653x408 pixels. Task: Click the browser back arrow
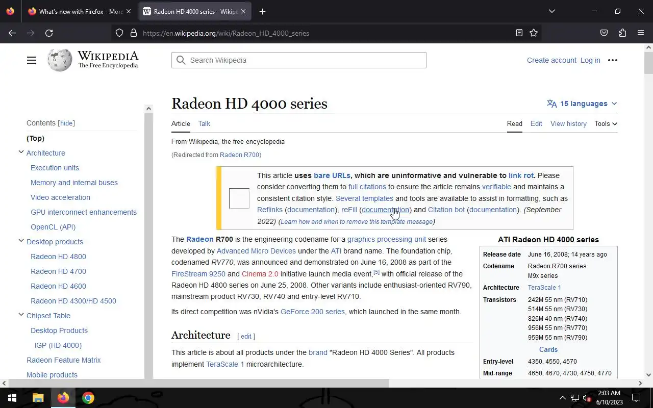tap(12, 33)
